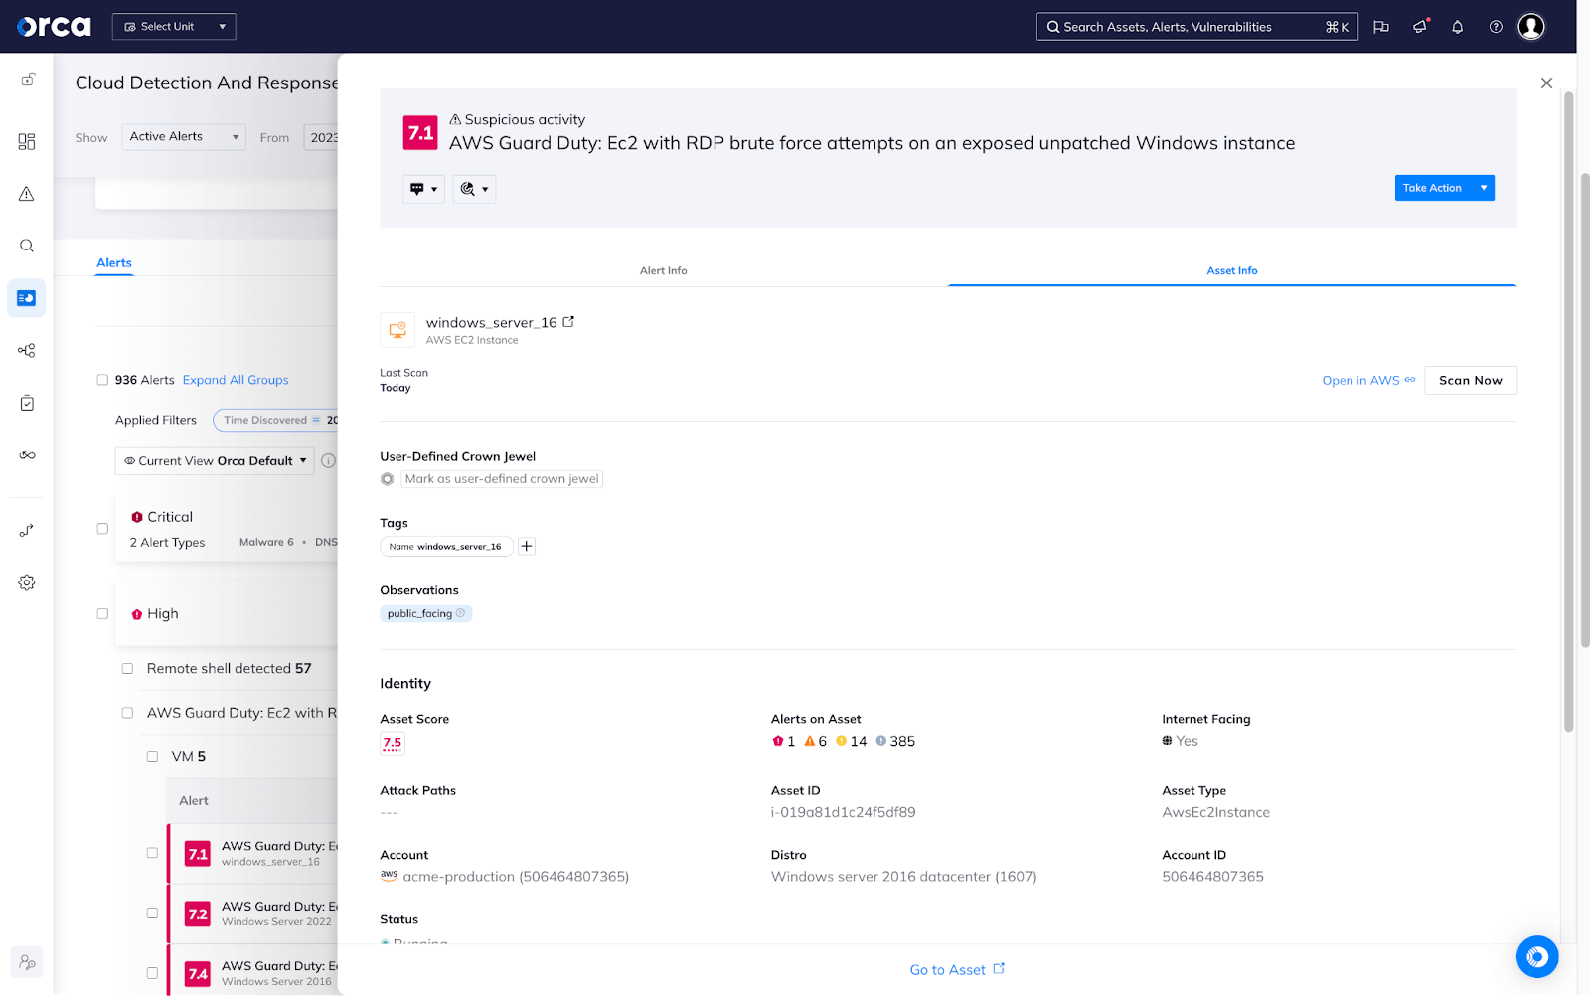Image resolution: width=1590 pixels, height=996 pixels.
Task: Select the compliance clipboard icon in sidebar
Action: coord(26,403)
